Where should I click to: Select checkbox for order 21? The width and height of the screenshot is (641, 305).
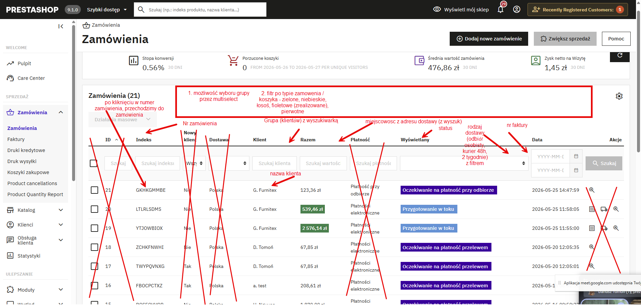point(94,190)
